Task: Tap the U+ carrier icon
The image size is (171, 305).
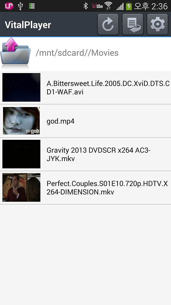Action: (x=9, y=6)
